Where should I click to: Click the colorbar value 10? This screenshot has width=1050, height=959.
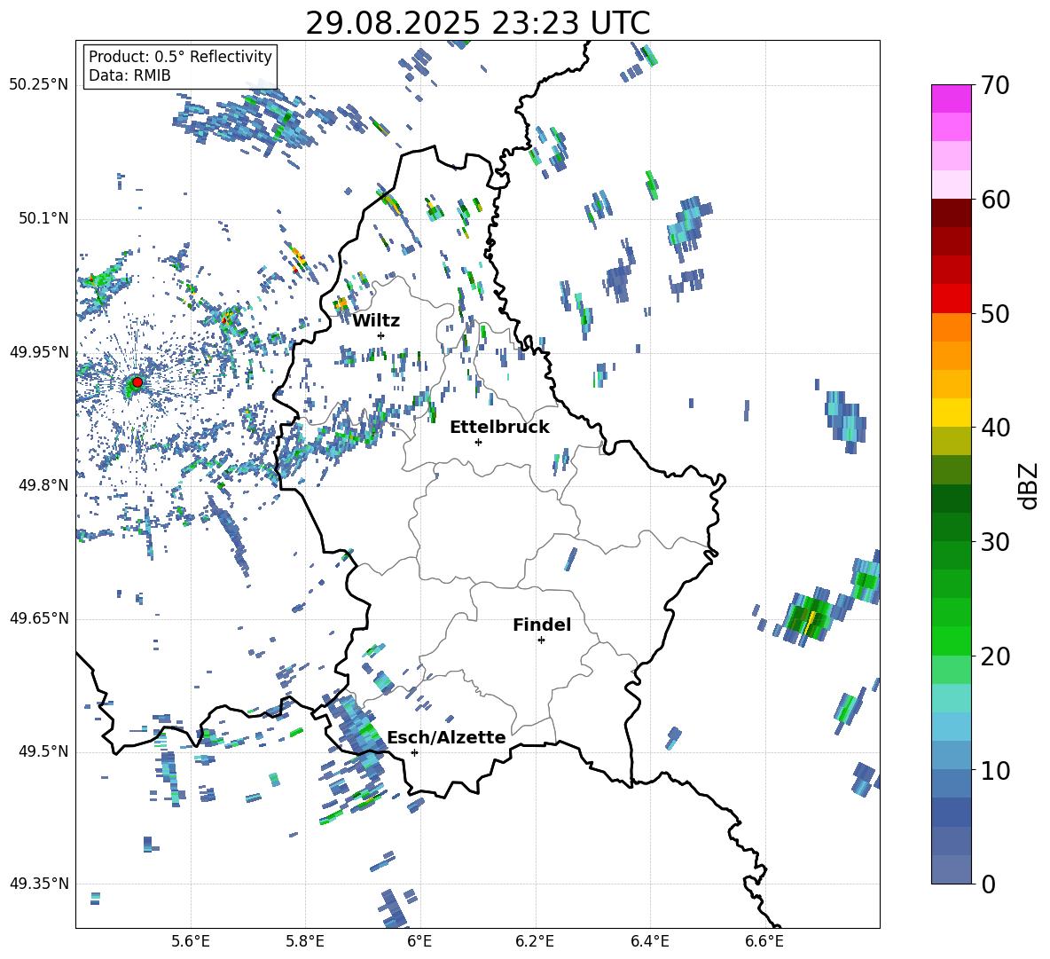click(x=994, y=770)
